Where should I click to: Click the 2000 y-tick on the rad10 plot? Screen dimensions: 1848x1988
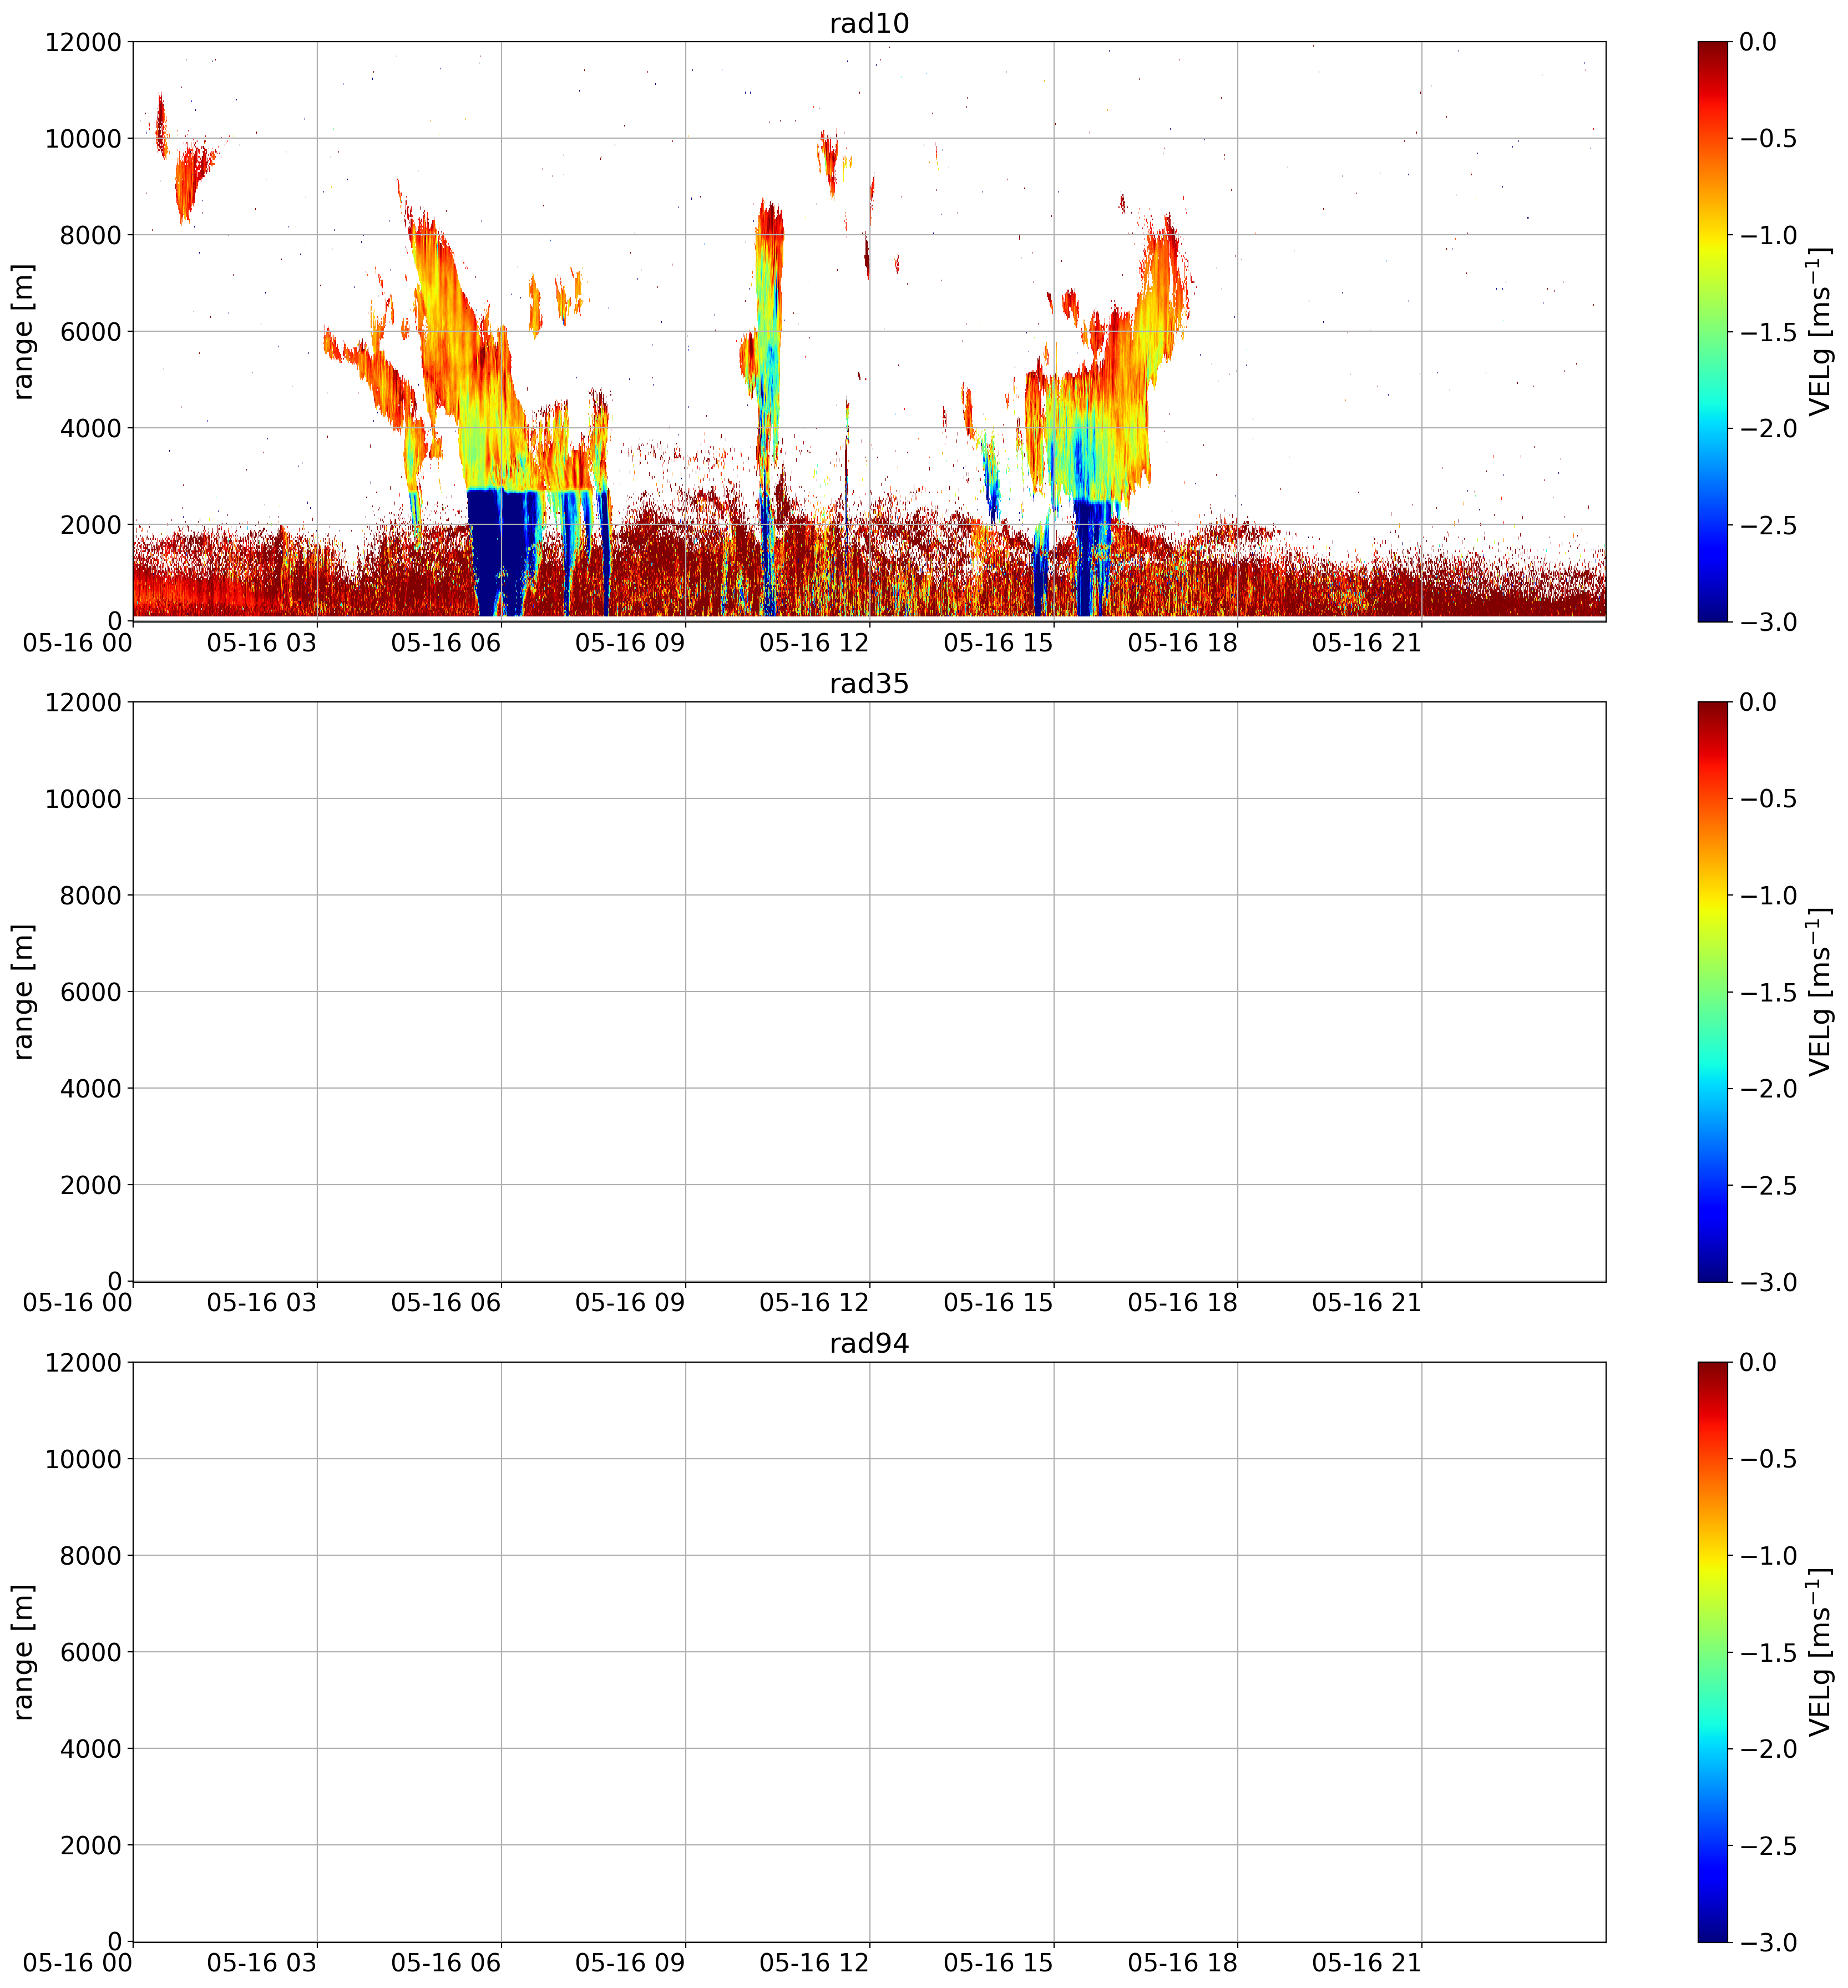(x=90, y=525)
